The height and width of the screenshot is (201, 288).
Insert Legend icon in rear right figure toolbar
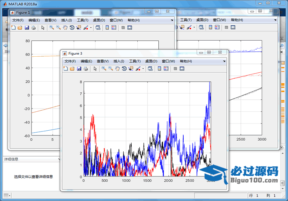[217, 27]
